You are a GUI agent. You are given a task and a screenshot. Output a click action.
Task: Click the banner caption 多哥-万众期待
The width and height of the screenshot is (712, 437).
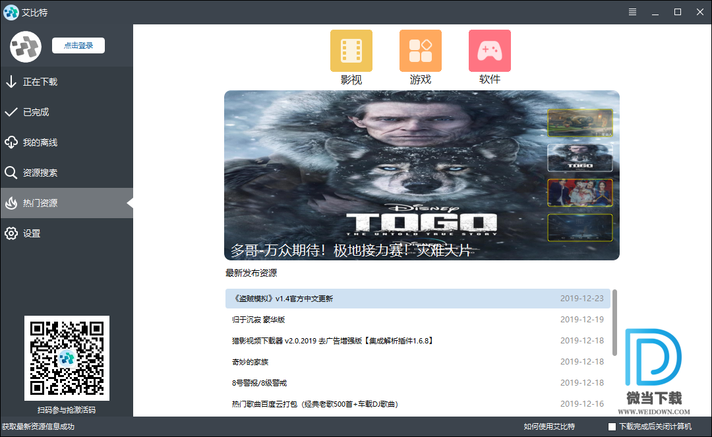351,250
